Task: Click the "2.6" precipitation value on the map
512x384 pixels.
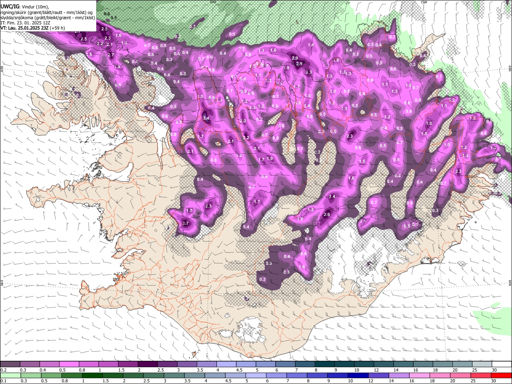Action: [327, 215]
